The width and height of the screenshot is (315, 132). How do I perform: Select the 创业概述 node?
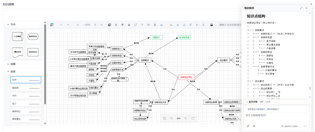pyautogui.click(x=224, y=60)
